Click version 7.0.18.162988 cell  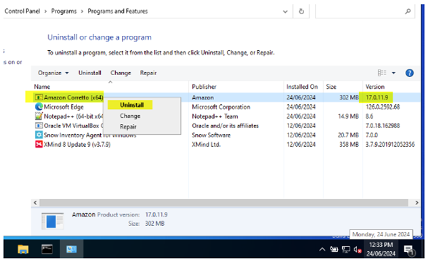coord(383,126)
